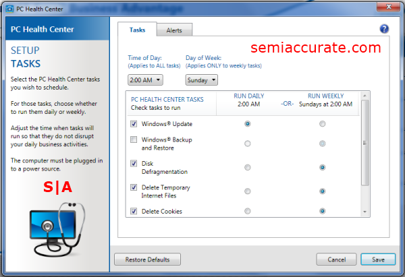Click the PC Health Center title bar icon

(7, 6)
